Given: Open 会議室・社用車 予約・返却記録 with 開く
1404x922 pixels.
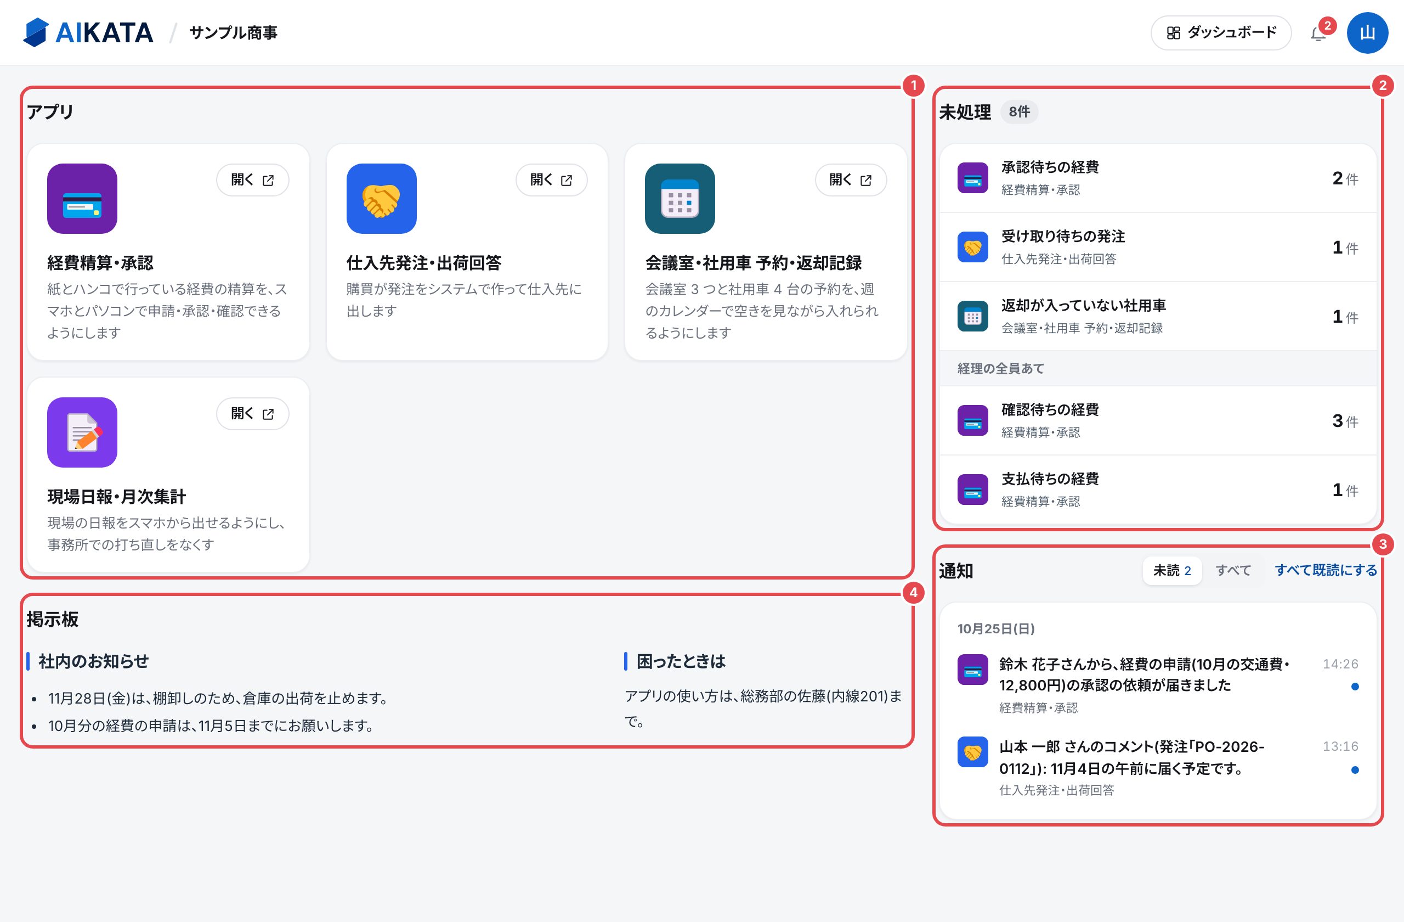Looking at the screenshot, I should 851,180.
